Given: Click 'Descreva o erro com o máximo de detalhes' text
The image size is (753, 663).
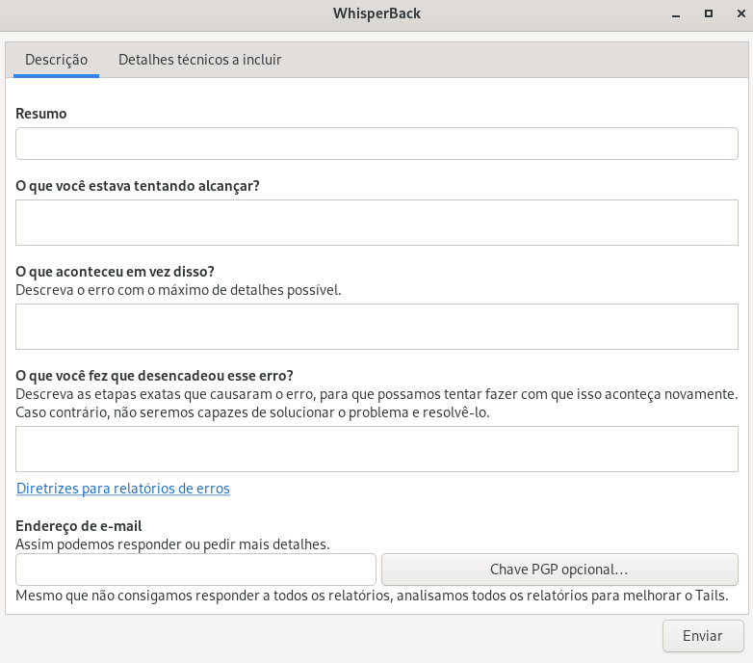Looking at the screenshot, I should click(178, 290).
